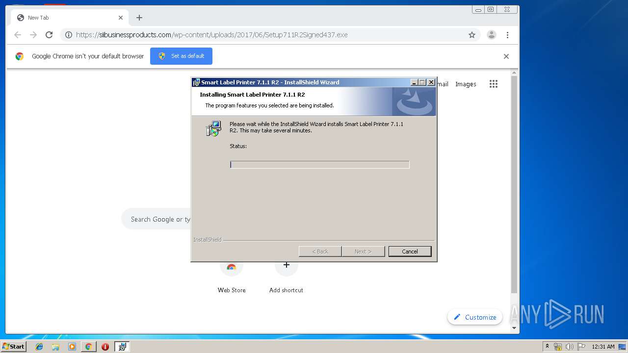
Task: Open the Windows Start menu
Action: (14, 347)
